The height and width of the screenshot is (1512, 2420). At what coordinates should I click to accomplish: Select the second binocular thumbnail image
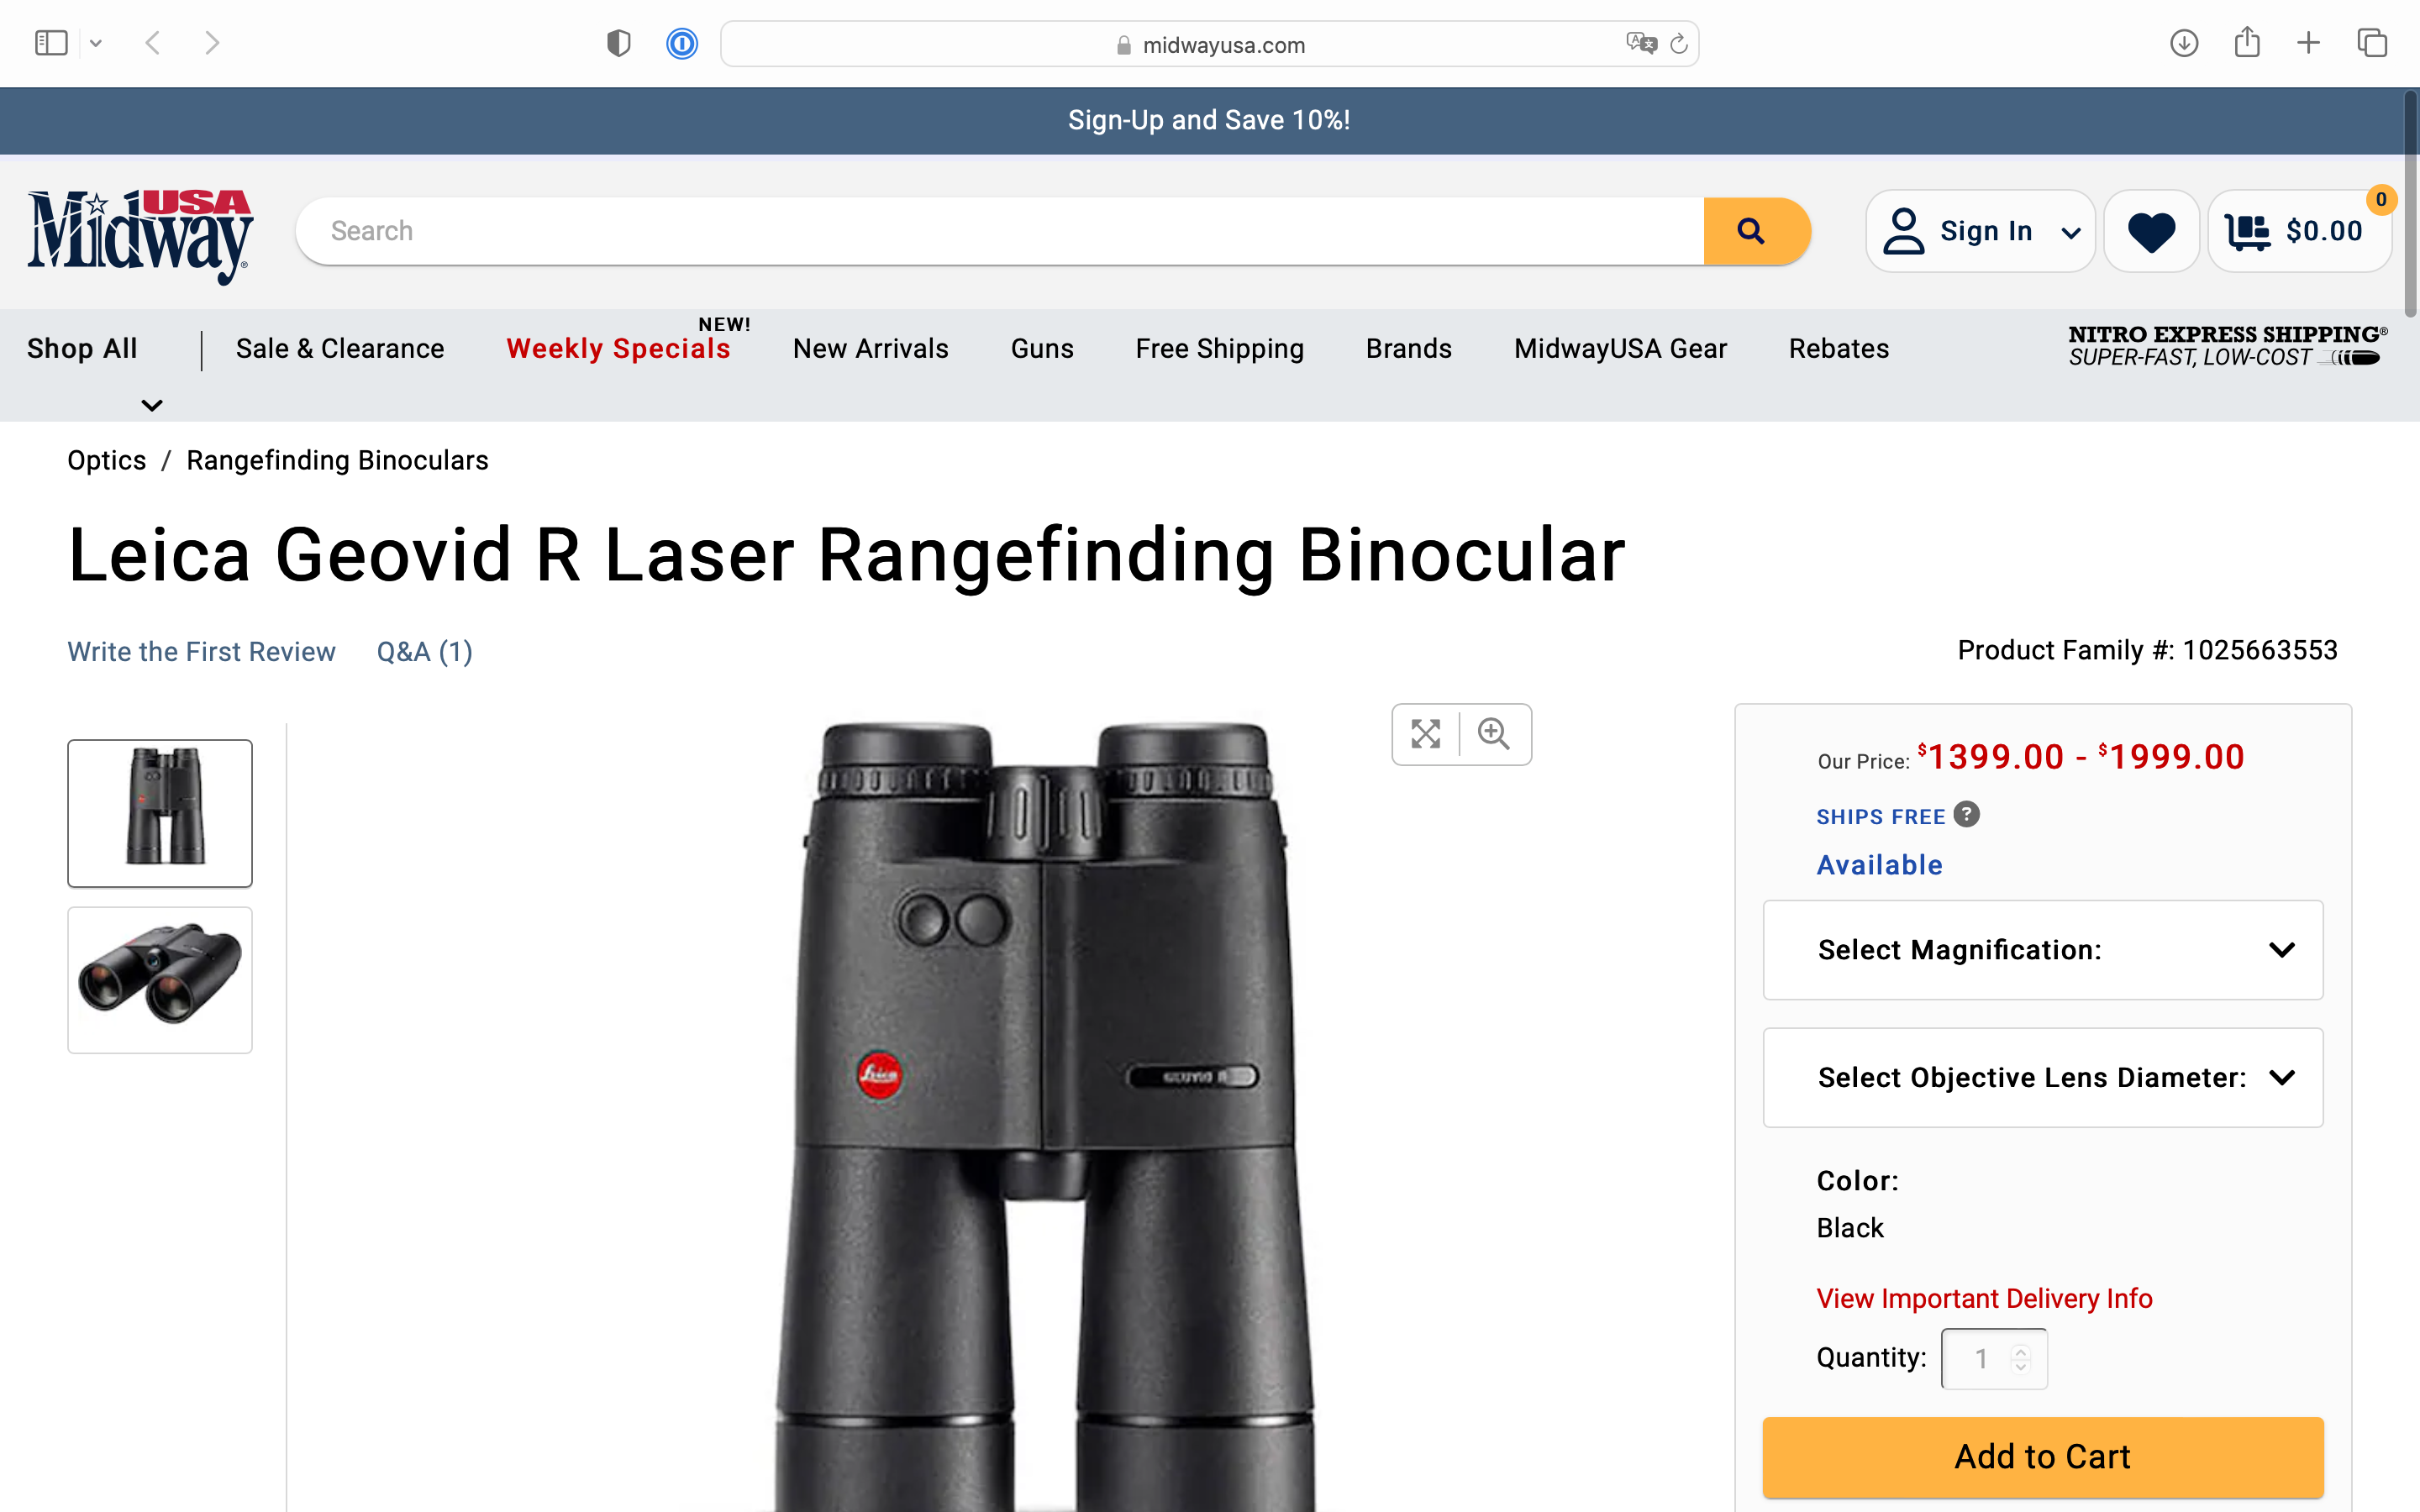click(x=160, y=980)
